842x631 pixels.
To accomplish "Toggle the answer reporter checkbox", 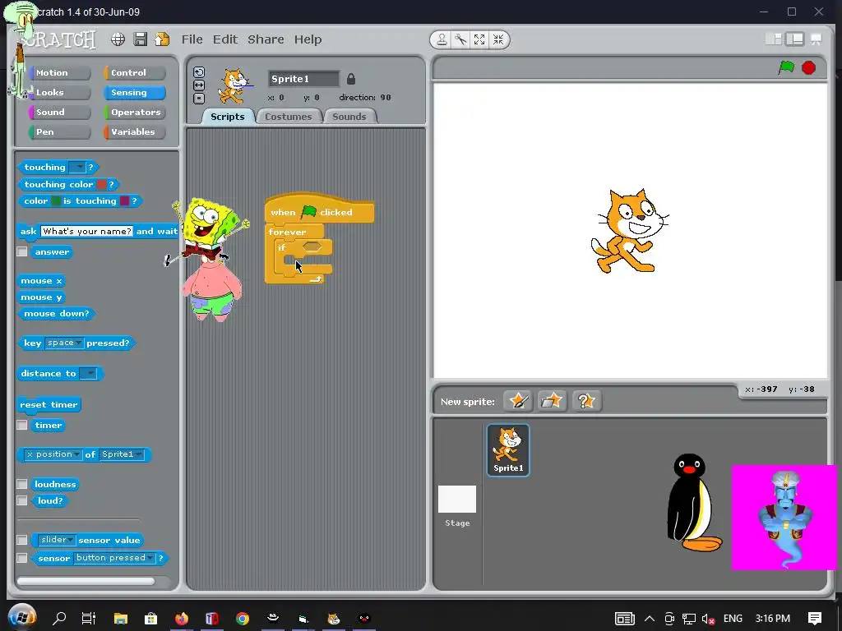I will (22, 251).
